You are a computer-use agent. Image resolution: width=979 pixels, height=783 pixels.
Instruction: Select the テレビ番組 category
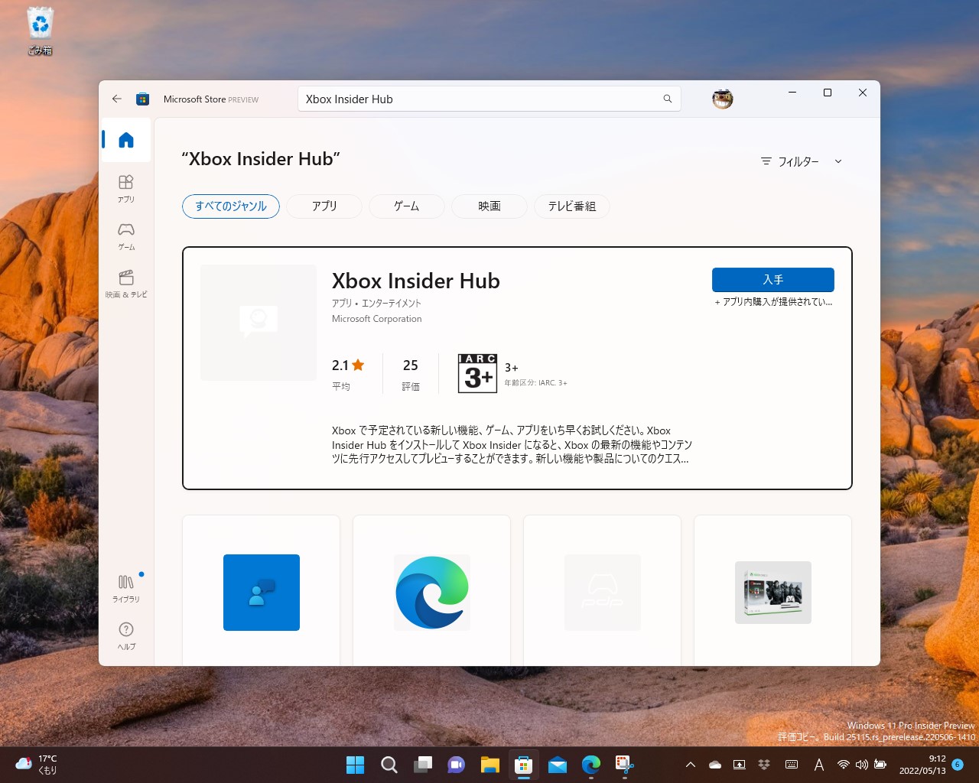pyautogui.click(x=571, y=206)
